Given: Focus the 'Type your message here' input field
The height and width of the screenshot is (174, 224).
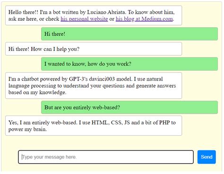Looking at the screenshot, I should tap(106, 157).
